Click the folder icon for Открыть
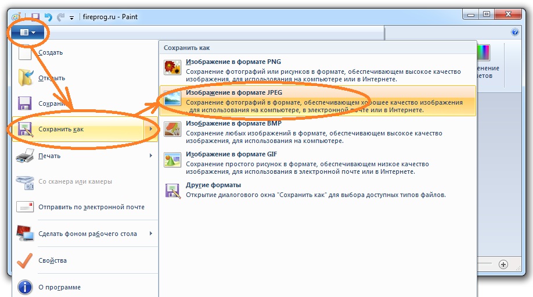The width and height of the screenshot is (533, 297). click(x=26, y=77)
